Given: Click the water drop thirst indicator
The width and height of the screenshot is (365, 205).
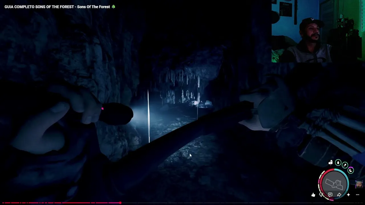Looking at the screenshot, I should [338, 163].
